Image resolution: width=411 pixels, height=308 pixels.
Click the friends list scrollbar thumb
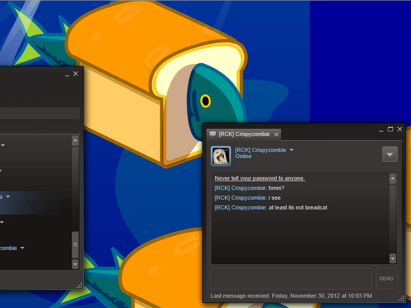75,245
